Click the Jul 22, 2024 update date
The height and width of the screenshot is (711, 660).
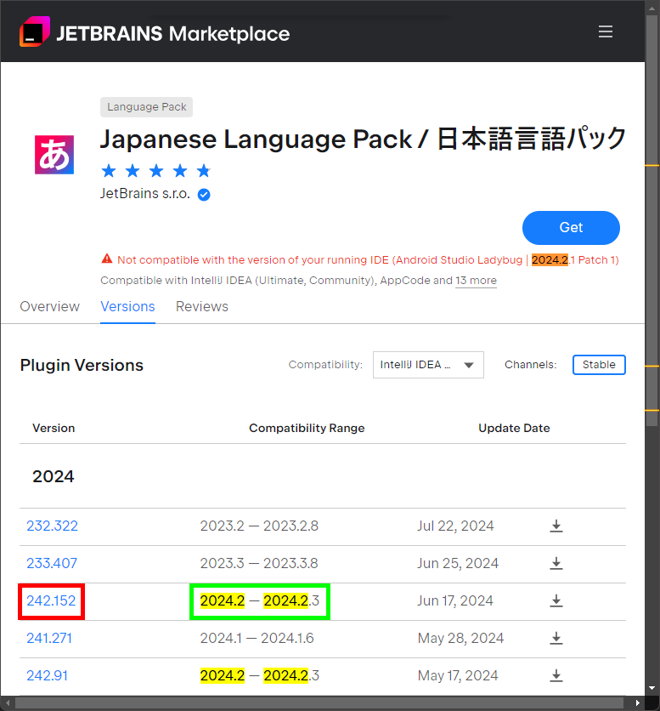coord(455,526)
